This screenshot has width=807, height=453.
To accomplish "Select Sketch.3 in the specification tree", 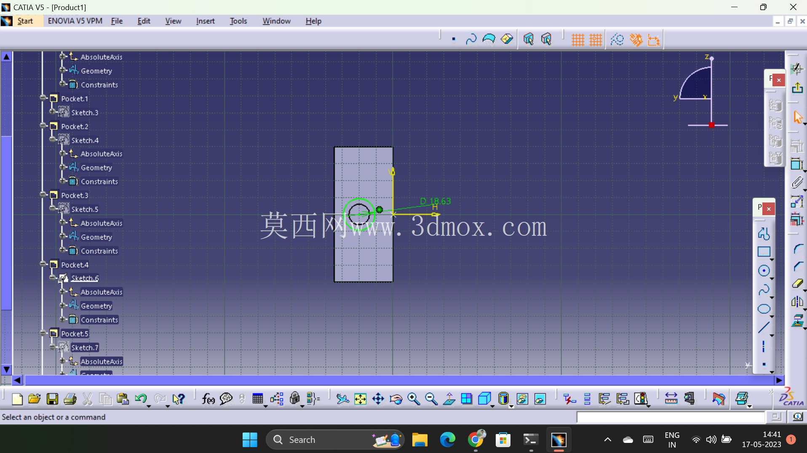I will pos(85,113).
